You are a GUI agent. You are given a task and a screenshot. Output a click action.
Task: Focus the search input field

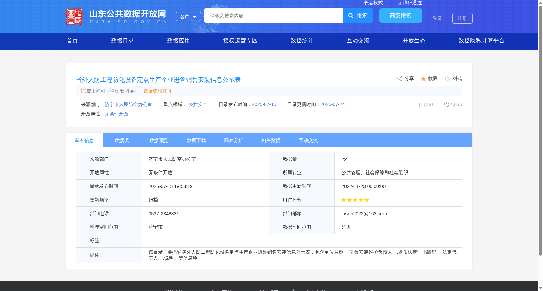[273, 16]
